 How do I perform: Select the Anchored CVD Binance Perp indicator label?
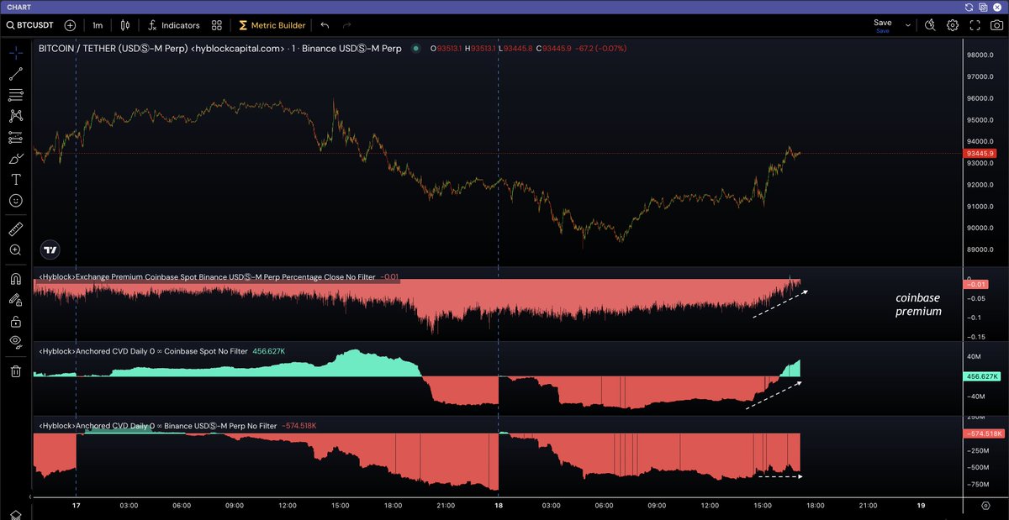click(x=157, y=426)
